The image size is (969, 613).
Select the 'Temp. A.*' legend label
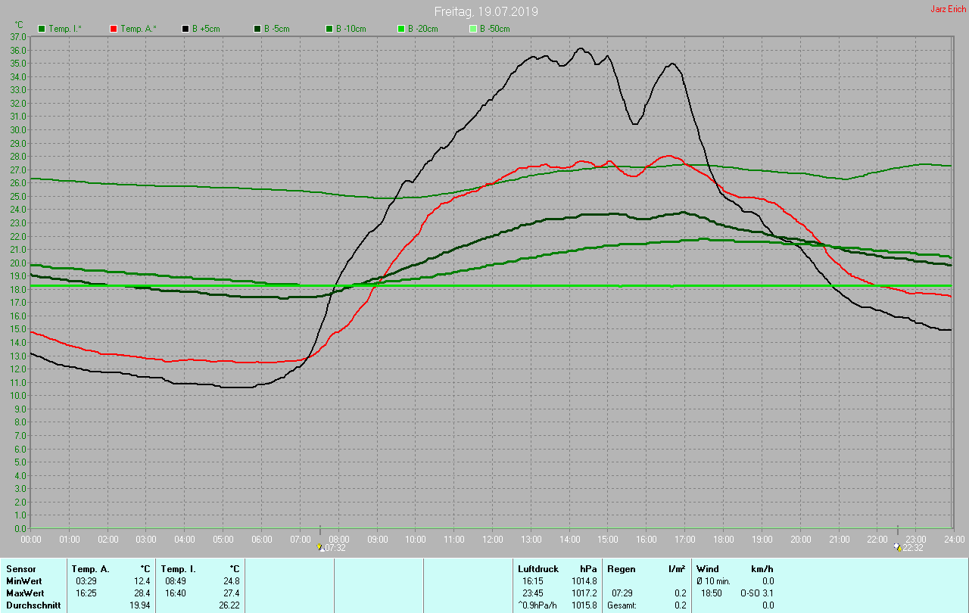coord(139,29)
